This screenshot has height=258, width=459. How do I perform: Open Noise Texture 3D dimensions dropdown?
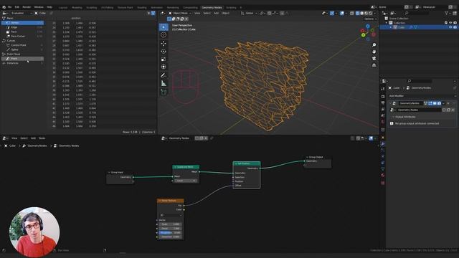pyautogui.click(x=171, y=215)
